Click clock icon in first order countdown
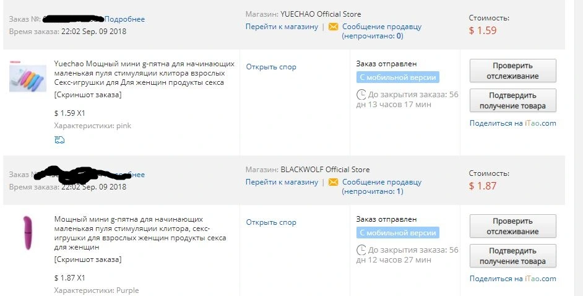Image resolution: width=583 pixels, height=296 pixels. pyautogui.click(x=361, y=95)
